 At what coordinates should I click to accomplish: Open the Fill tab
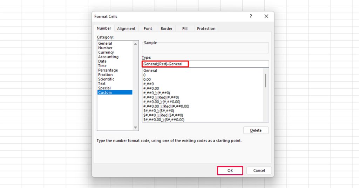pos(185,29)
